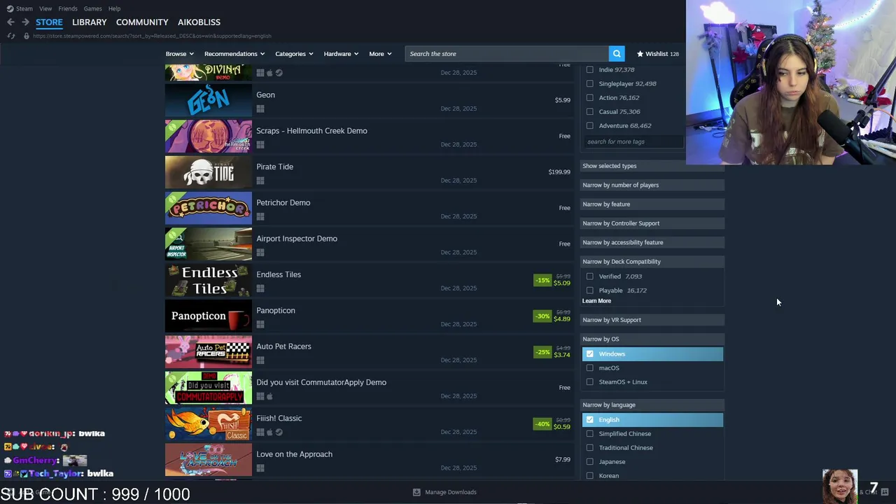Uncheck the English language filter
This screenshot has height=504, width=896.
(589, 420)
